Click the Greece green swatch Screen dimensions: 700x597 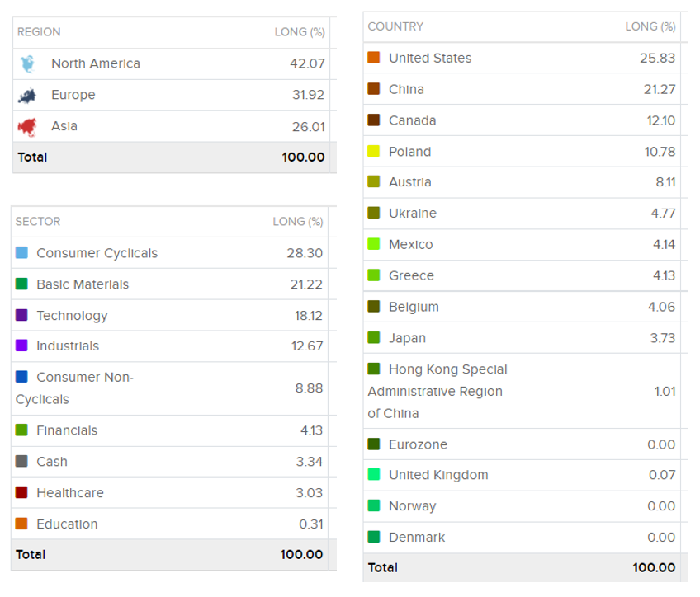pos(374,275)
